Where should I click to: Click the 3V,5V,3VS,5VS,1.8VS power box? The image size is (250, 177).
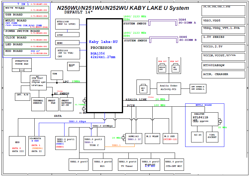[223, 11]
